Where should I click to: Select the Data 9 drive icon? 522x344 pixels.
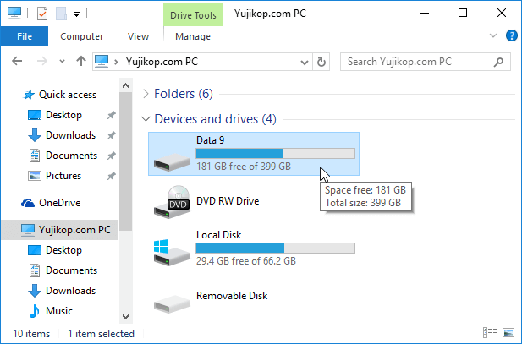[x=172, y=161]
